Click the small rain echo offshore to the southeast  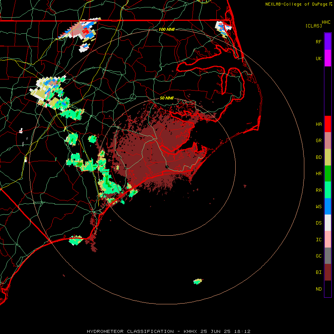198,281
